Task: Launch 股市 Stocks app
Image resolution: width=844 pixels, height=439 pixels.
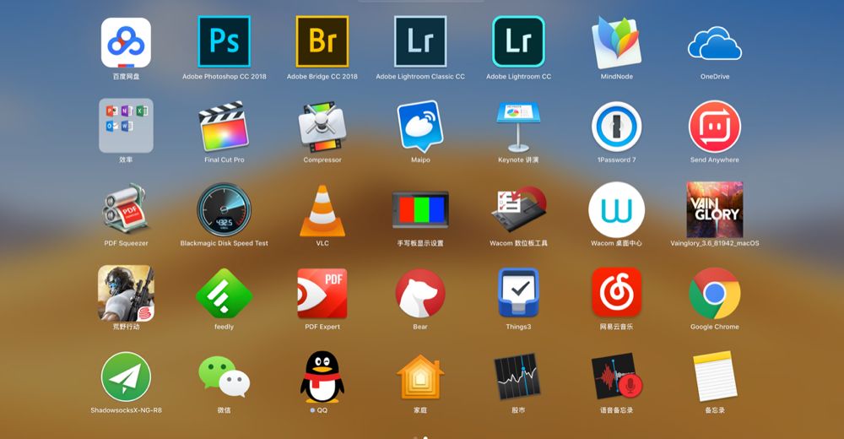Action: pos(517,377)
